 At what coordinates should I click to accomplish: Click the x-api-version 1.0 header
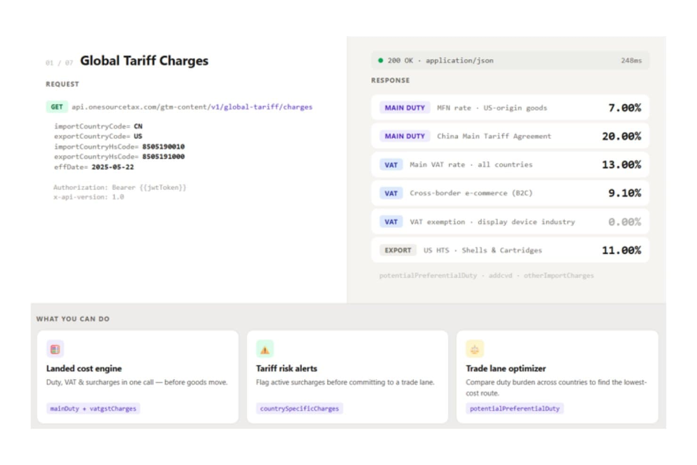pyautogui.click(x=89, y=197)
